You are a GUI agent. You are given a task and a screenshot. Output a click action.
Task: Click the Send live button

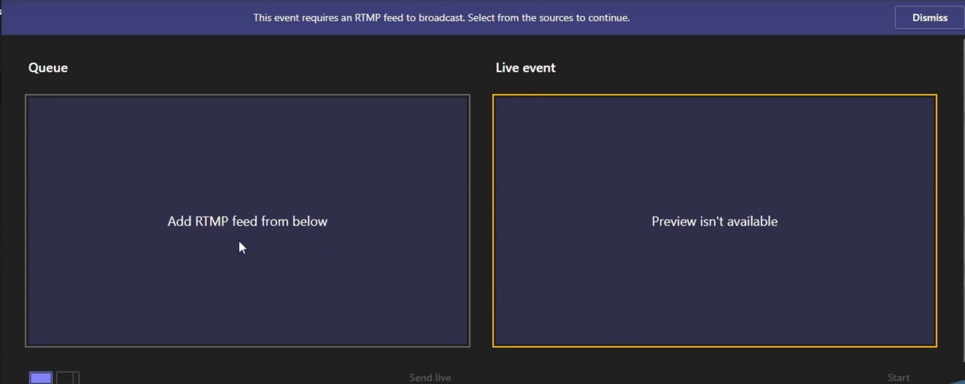pos(430,378)
